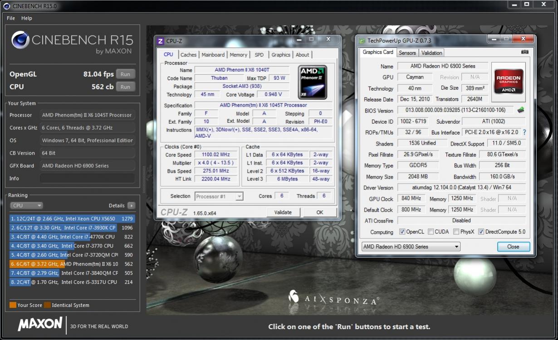
Task: Click the CPU-Z Multiplier value x 4.0
Action: (x=216, y=163)
